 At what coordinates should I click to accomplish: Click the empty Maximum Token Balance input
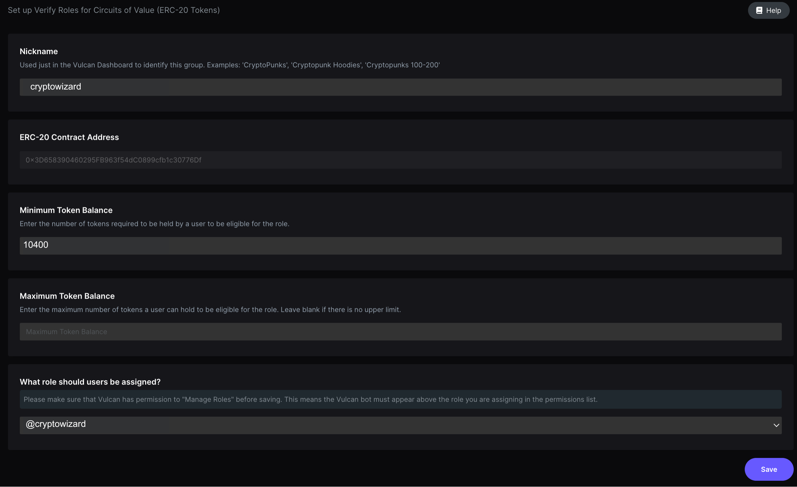tap(400, 331)
